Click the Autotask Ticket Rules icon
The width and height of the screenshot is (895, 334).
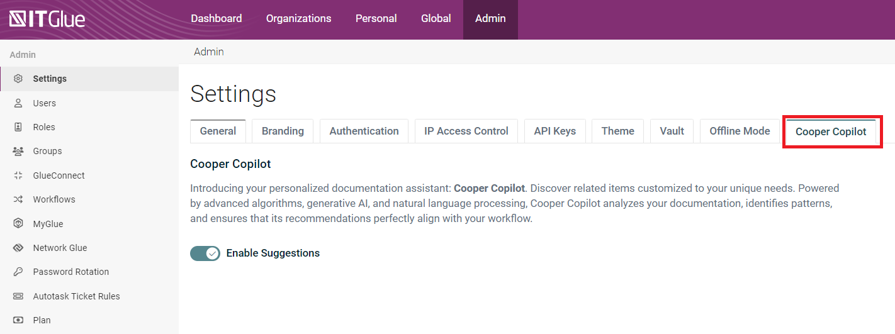coord(18,296)
